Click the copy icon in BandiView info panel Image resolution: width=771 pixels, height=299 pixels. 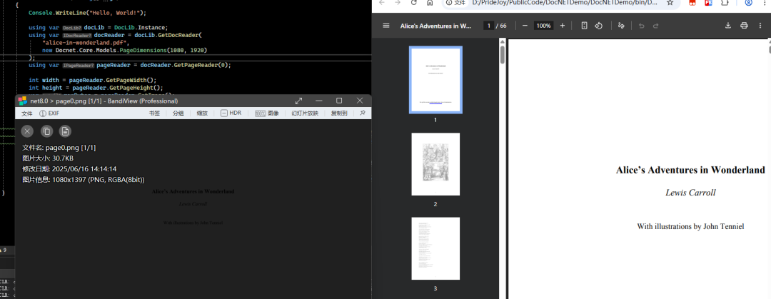pyautogui.click(x=46, y=131)
